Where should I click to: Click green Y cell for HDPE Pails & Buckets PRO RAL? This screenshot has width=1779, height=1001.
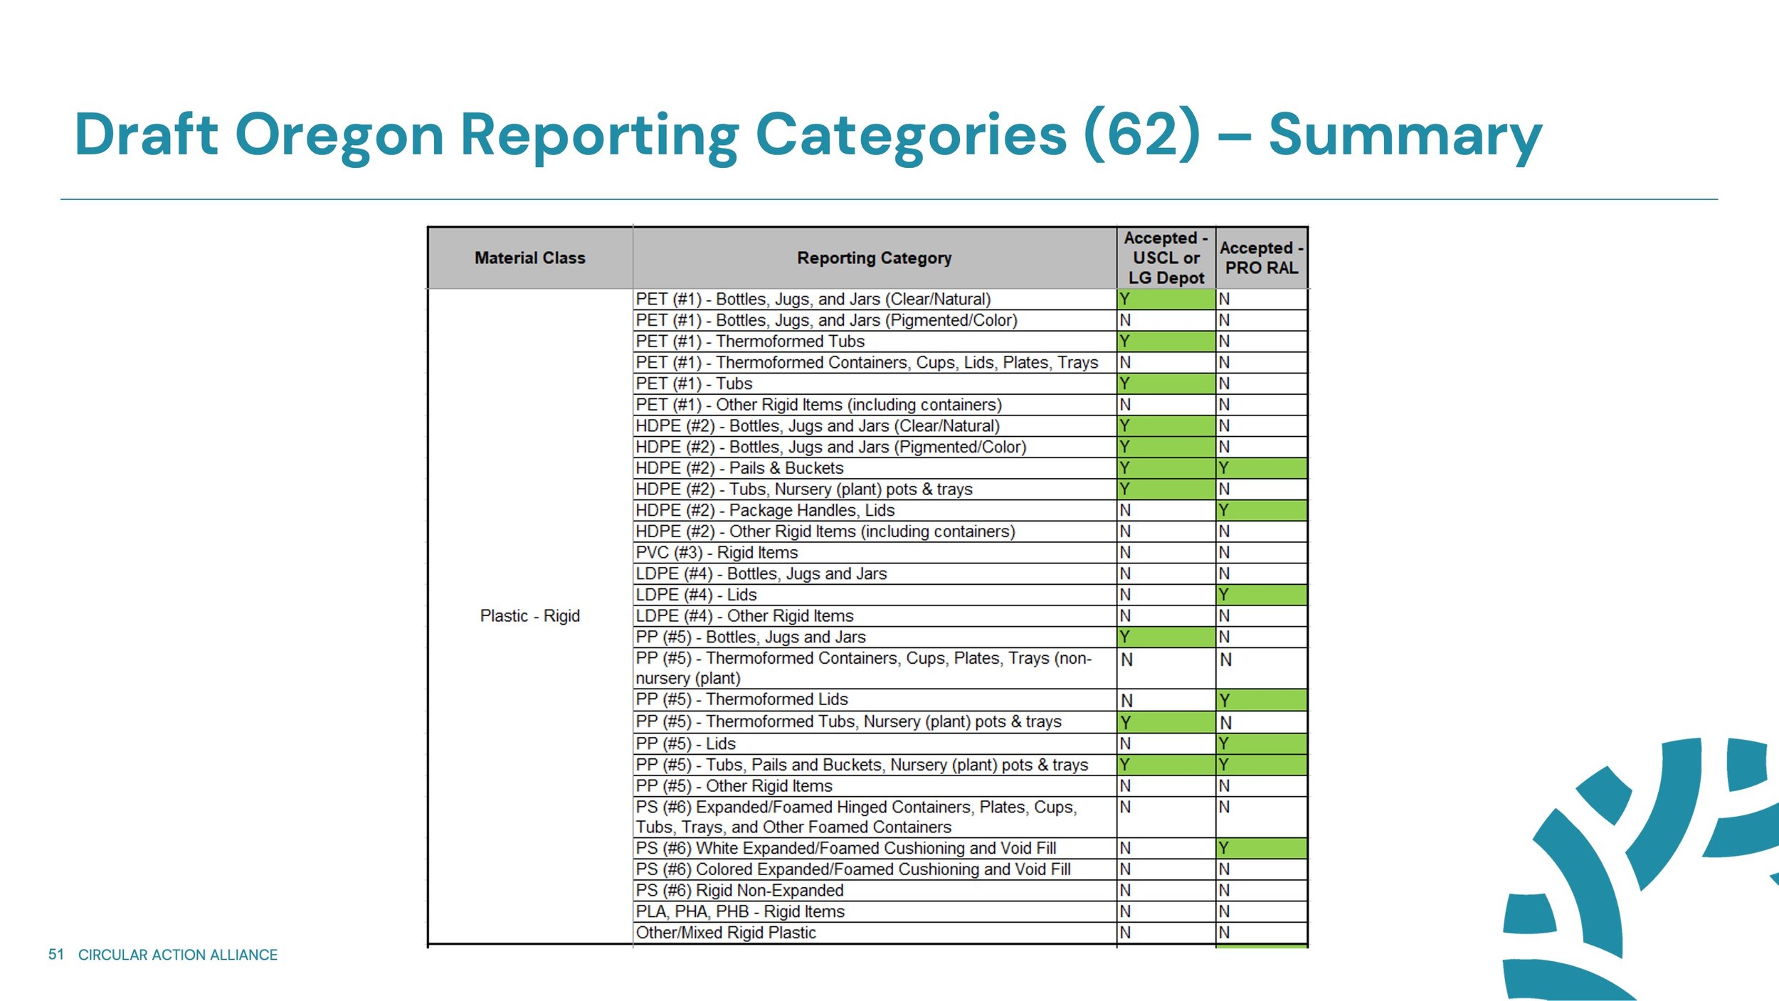[1261, 468]
